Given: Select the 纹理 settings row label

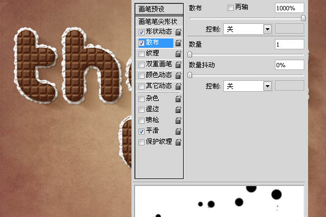Looking at the screenshot, I should pos(152,53).
